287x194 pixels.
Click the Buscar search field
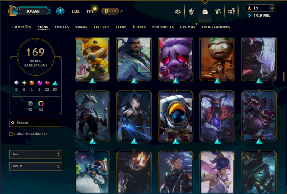pos(36,123)
